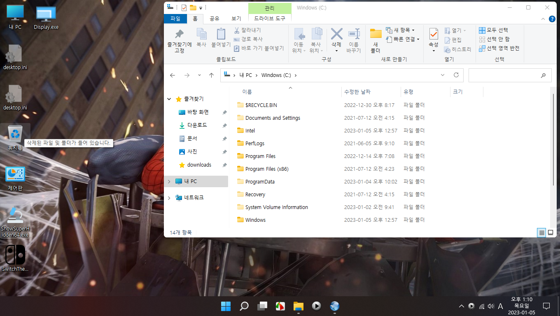Click the up one level arrow
The height and width of the screenshot is (316, 560).
211,75
